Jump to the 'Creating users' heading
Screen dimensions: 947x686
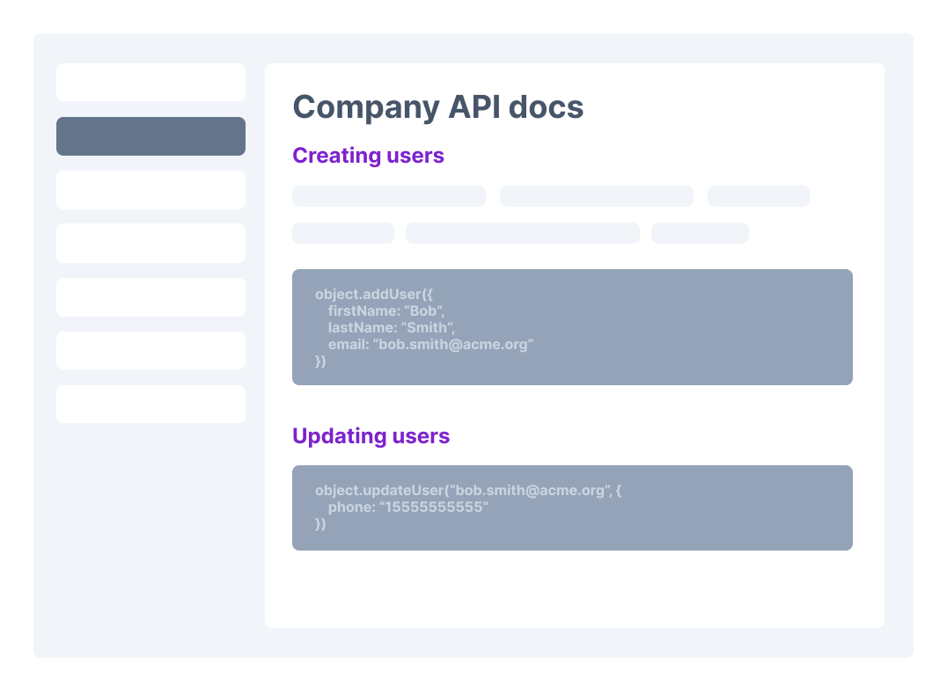pyautogui.click(x=368, y=156)
